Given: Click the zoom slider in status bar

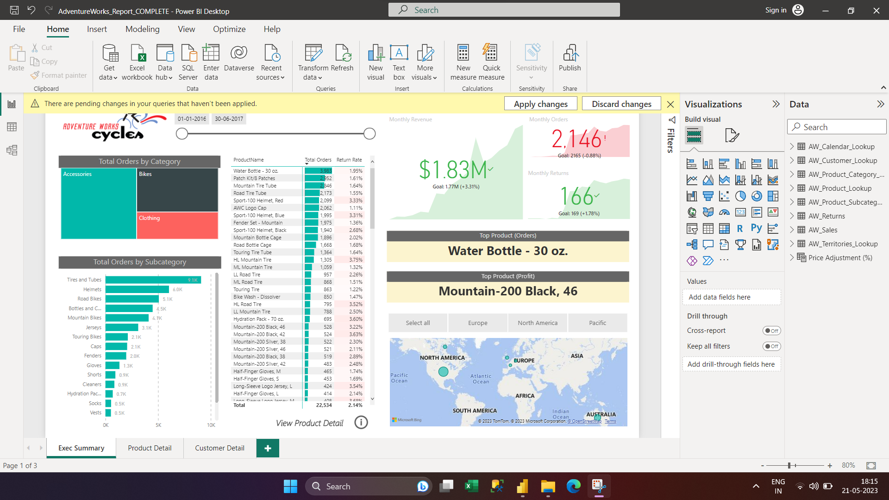Looking at the screenshot, I should coord(789,465).
